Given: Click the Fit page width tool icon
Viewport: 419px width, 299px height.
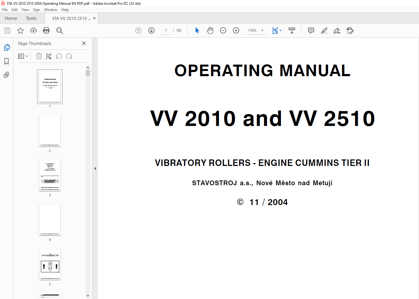Looking at the screenshot, I should [x=275, y=31].
